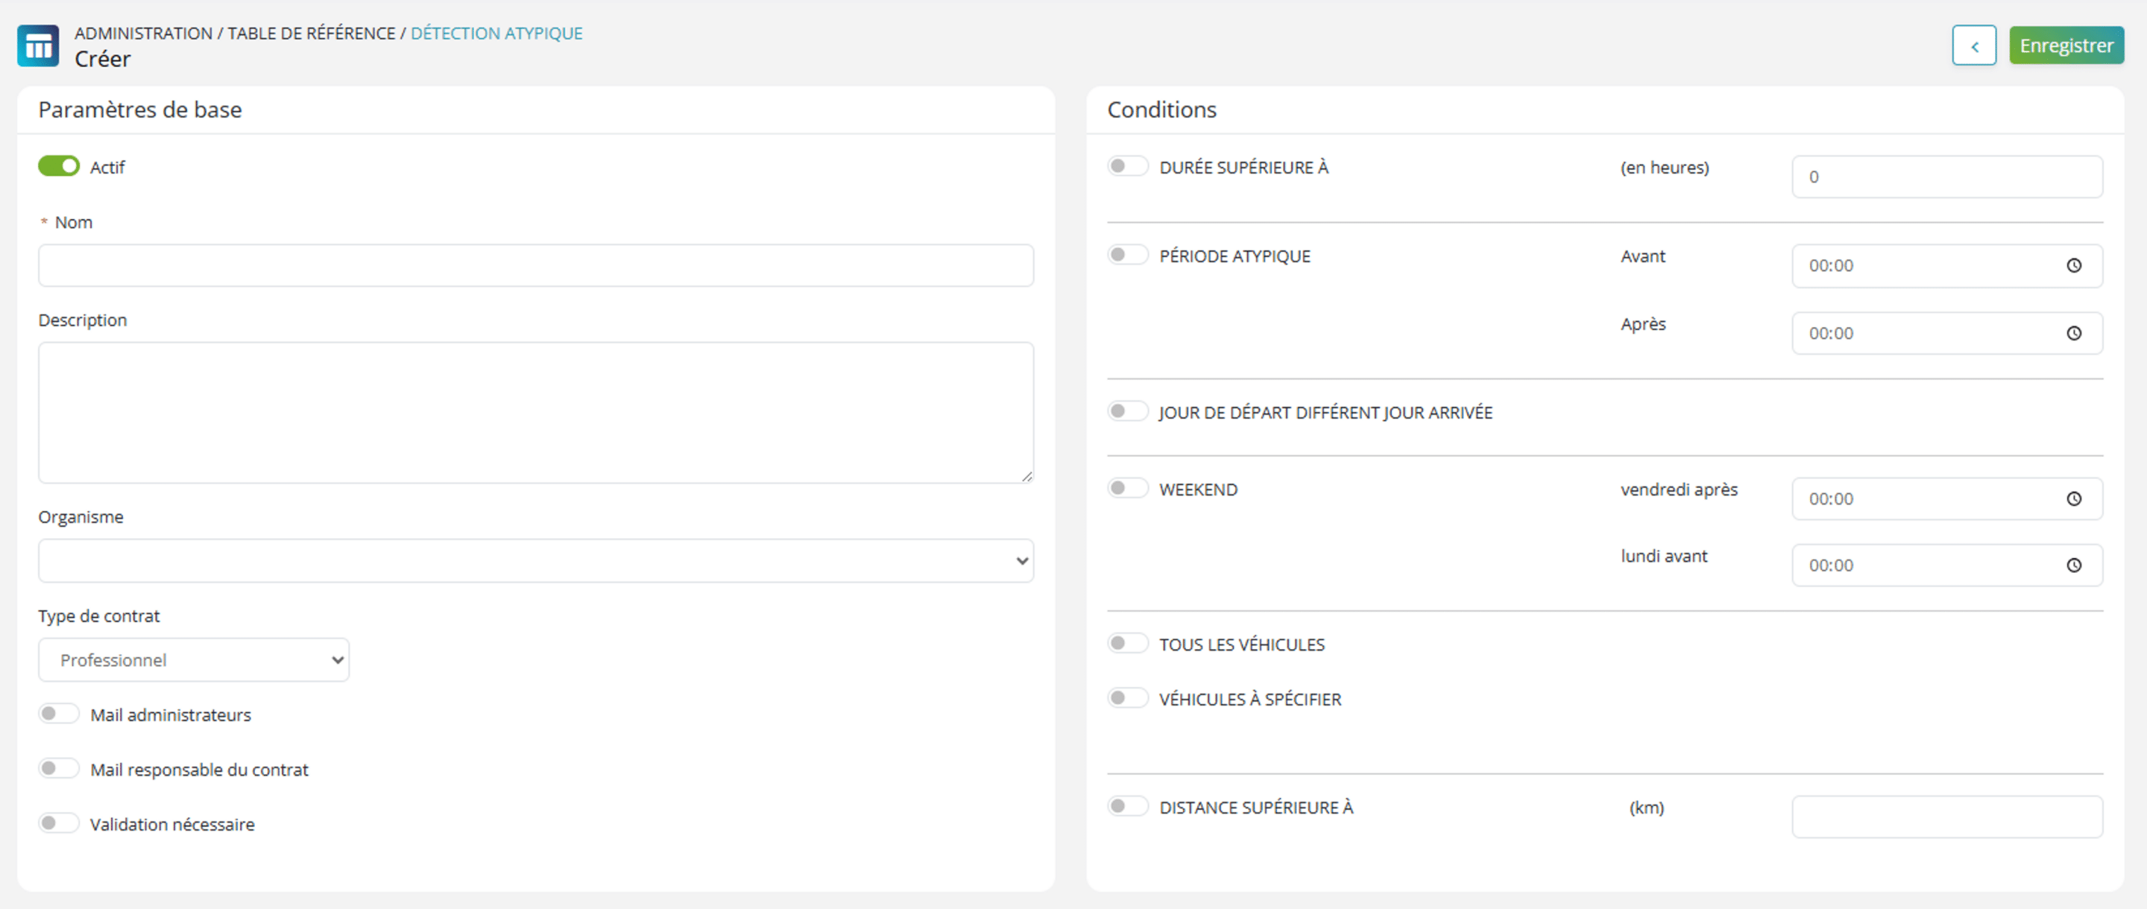
Task: Open the Organisme dropdown
Action: pyautogui.click(x=536, y=561)
